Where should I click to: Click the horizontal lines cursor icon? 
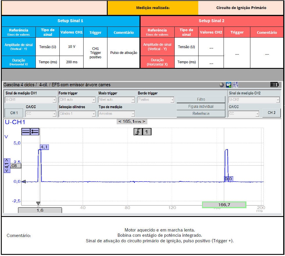point(26,132)
